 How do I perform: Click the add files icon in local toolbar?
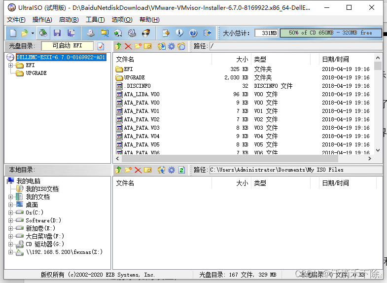point(162,170)
